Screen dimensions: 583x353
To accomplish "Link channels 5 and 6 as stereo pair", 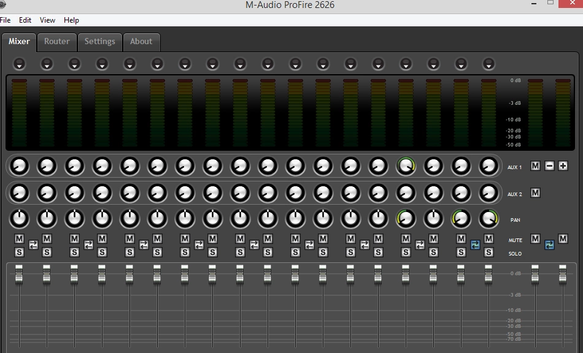I will click(144, 245).
